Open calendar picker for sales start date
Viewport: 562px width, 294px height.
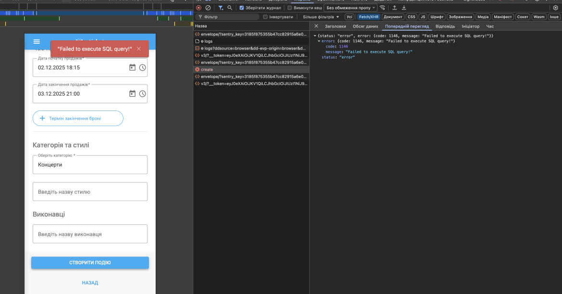(x=133, y=68)
